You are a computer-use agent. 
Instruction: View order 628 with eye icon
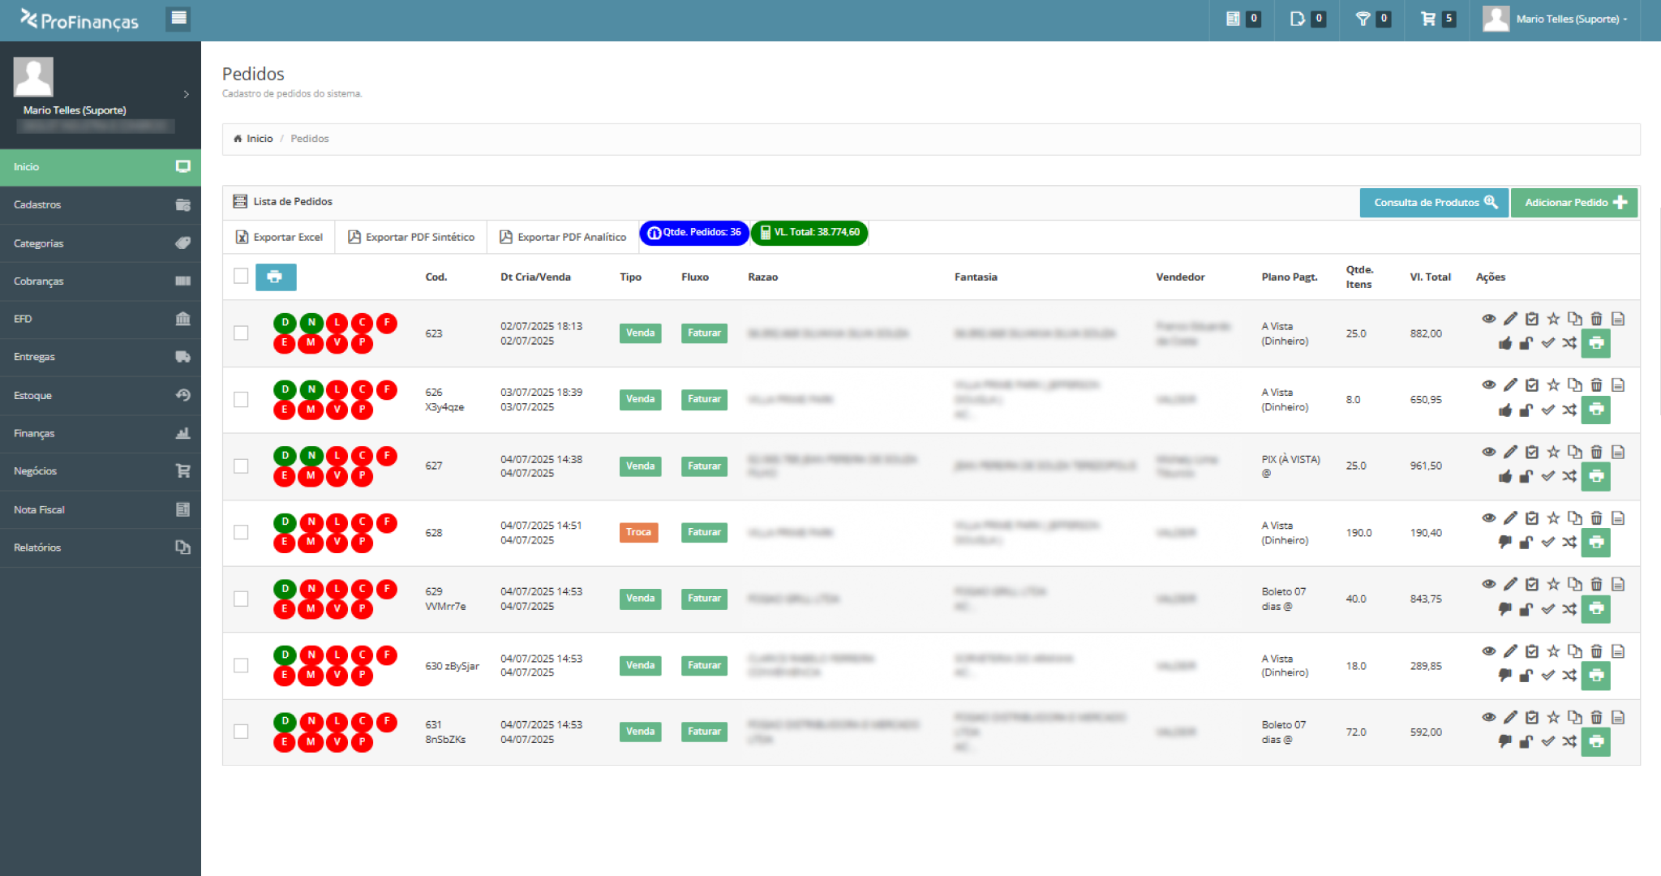(x=1488, y=517)
